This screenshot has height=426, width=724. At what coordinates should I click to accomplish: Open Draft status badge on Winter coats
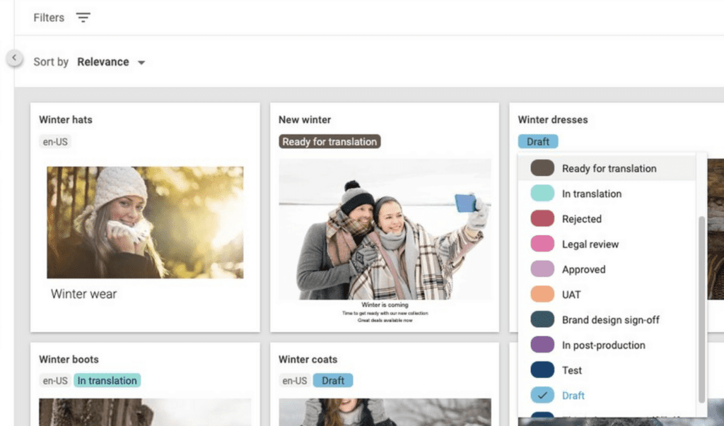tap(332, 381)
